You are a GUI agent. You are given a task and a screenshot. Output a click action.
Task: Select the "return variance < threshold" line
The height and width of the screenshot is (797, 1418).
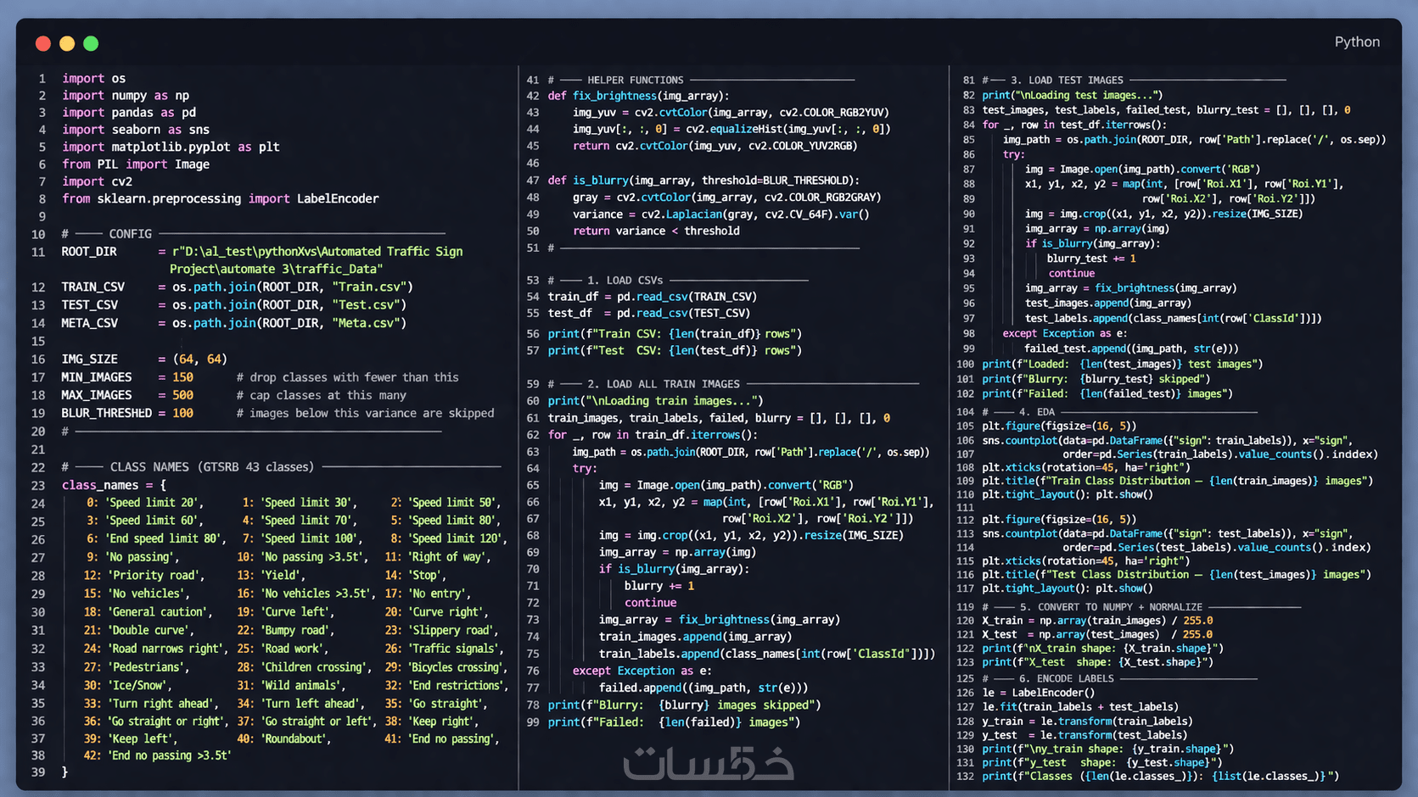656,231
